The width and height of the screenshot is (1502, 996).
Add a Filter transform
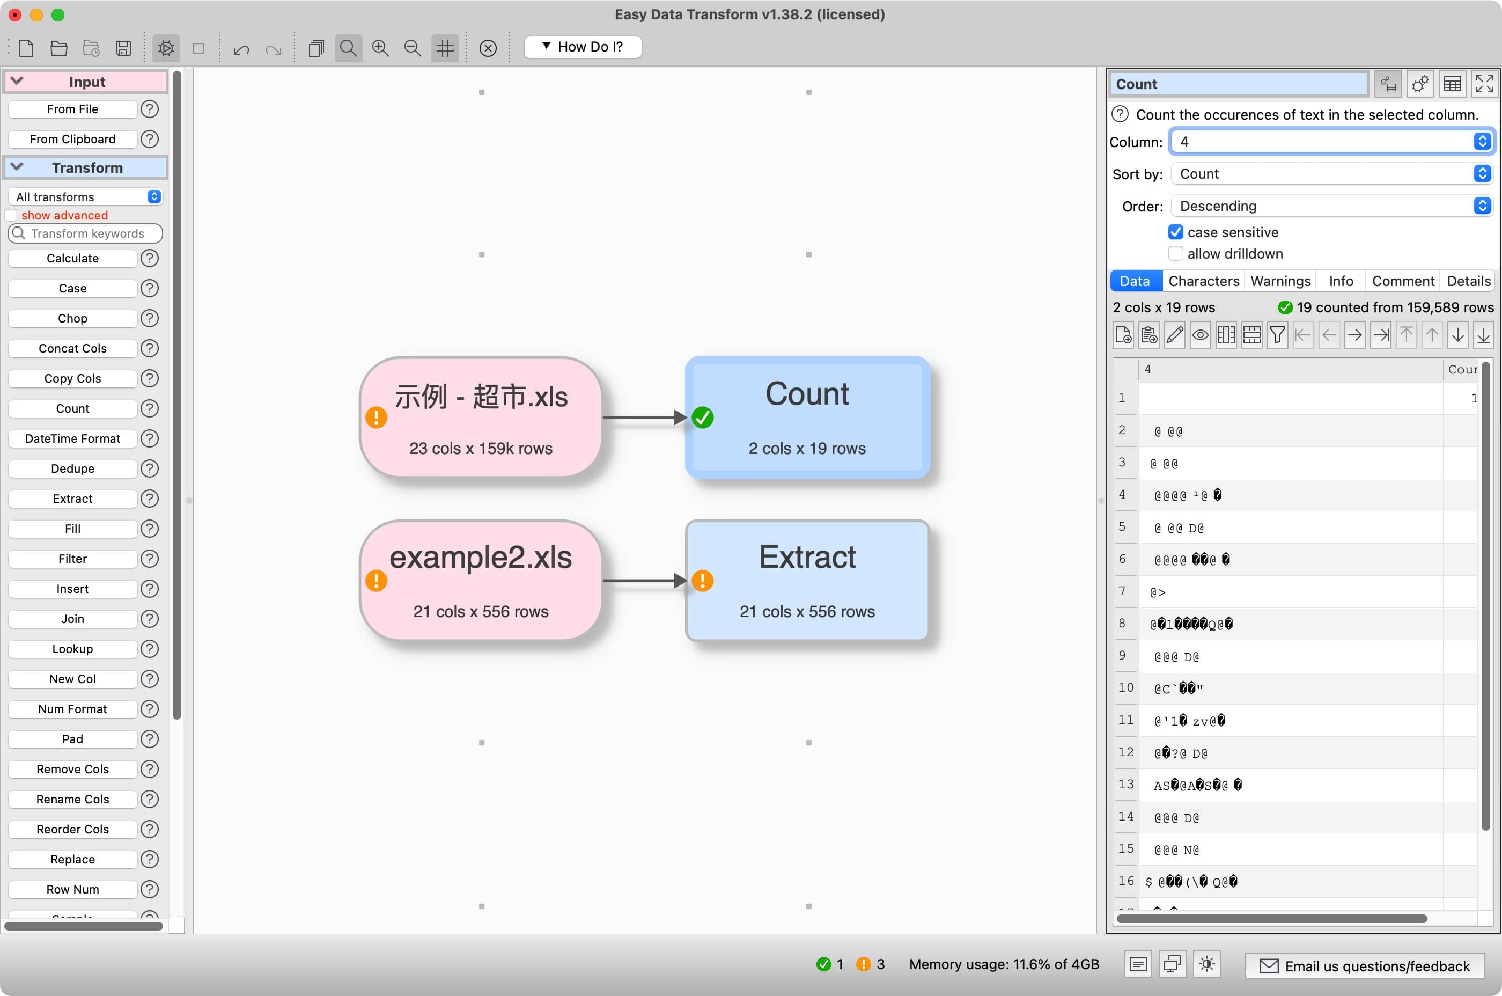[x=72, y=559]
